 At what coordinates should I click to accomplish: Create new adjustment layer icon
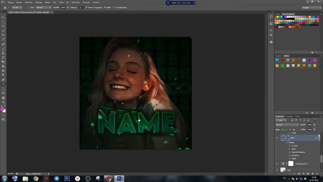(x=303, y=174)
